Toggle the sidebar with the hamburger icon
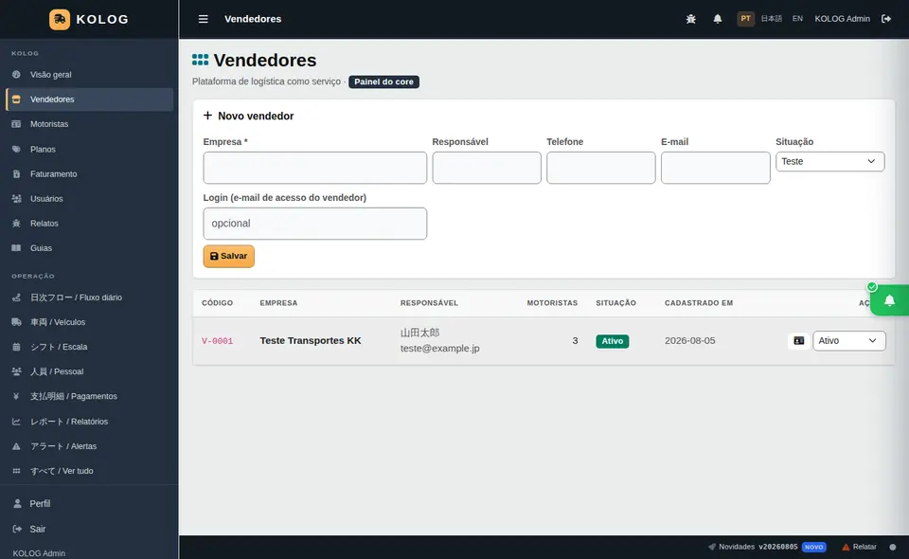 [x=203, y=19]
